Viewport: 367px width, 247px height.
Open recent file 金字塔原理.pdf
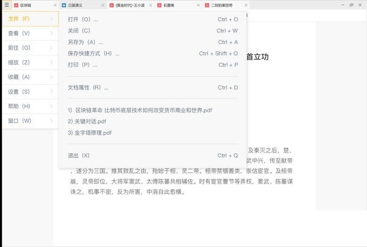(x=90, y=133)
